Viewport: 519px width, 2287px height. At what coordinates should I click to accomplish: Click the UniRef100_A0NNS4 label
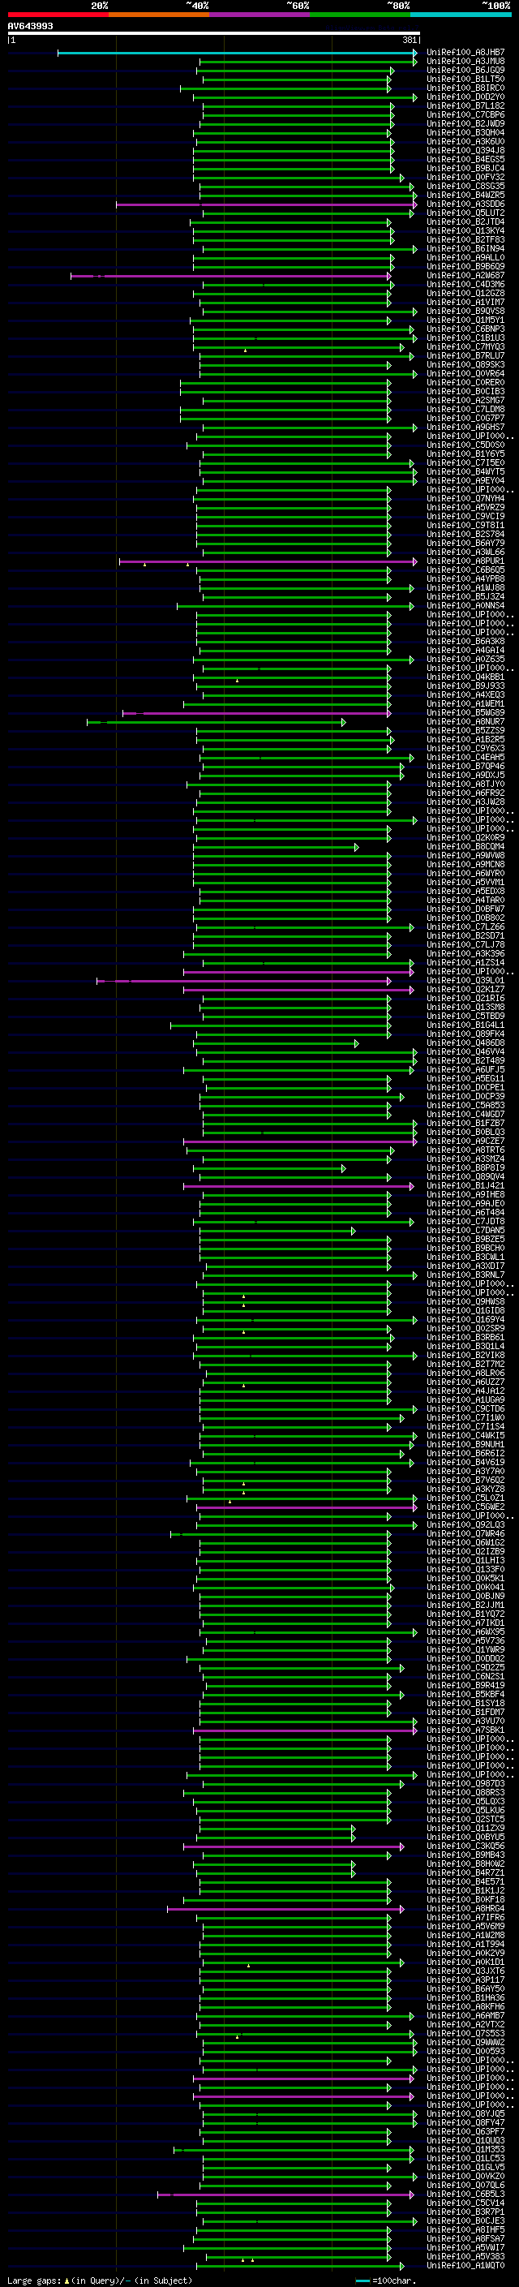[465, 605]
